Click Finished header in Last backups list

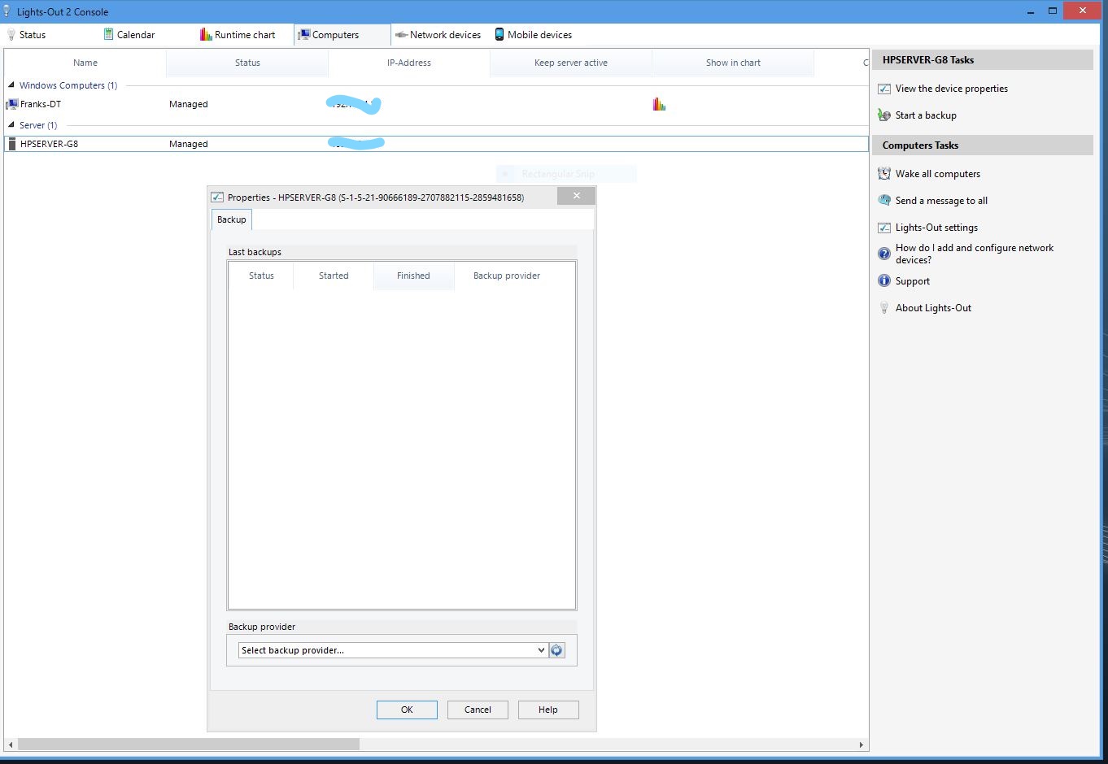point(413,276)
